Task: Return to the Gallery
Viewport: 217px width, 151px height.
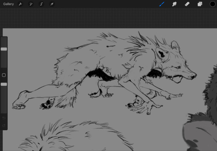Action: [8, 4]
